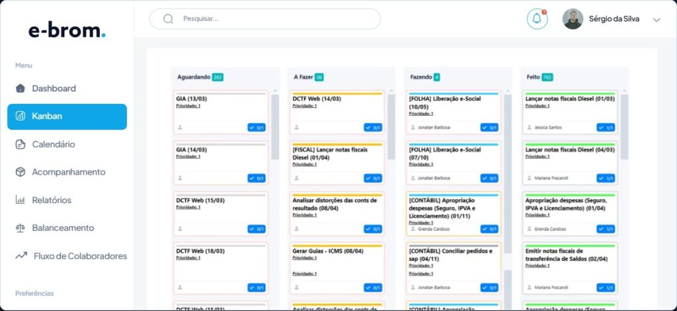Click the e-brom logo

pyautogui.click(x=67, y=30)
